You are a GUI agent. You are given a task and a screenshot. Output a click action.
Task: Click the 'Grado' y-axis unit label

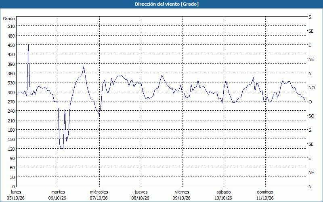click(9, 19)
